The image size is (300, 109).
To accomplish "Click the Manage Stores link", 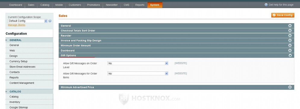I will click(17, 25).
